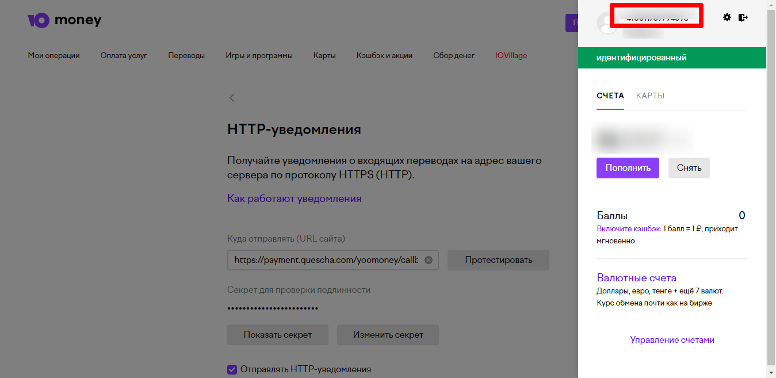This screenshot has width=776, height=378.
Task: Focus the URL сайта input field
Action: pyautogui.click(x=325, y=260)
